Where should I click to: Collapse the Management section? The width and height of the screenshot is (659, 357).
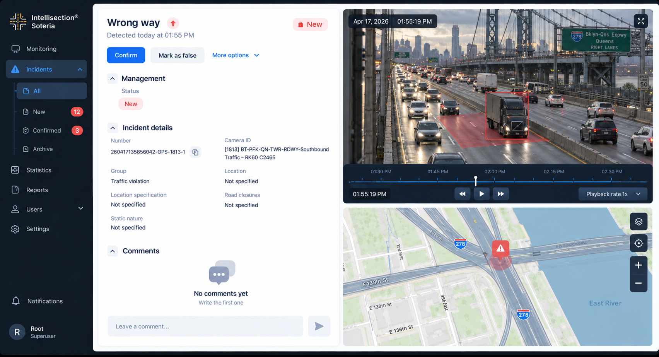[x=113, y=79]
